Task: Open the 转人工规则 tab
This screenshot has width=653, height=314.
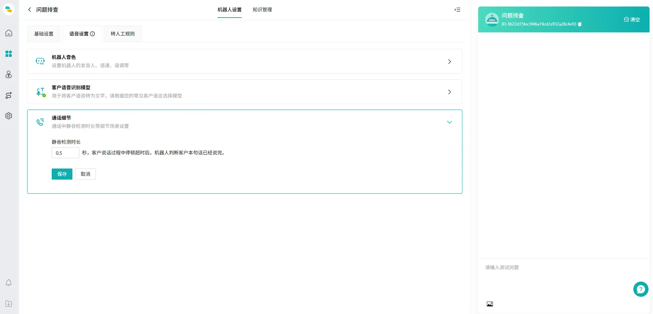Action: point(123,34)
